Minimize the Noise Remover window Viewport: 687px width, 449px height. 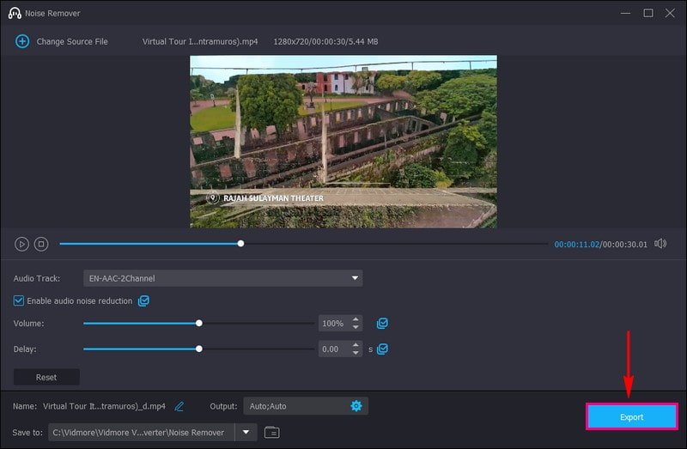(x=625, y=13)
